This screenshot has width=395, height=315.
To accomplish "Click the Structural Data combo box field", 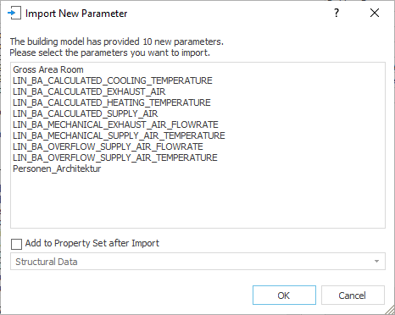I will [197, 262].
